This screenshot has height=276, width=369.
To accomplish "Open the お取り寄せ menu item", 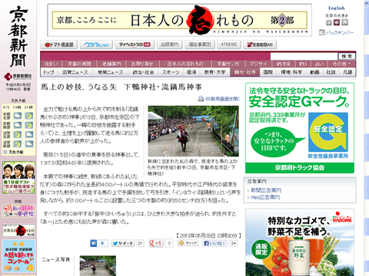I will click(x=142, y=64).
